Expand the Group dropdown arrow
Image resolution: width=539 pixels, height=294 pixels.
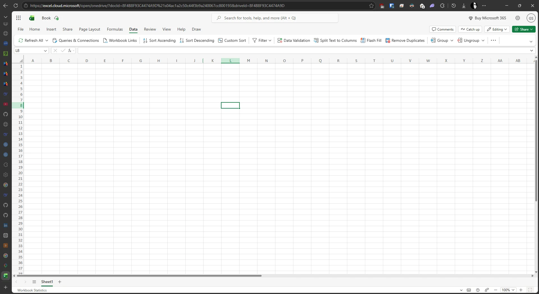(452, 40)
